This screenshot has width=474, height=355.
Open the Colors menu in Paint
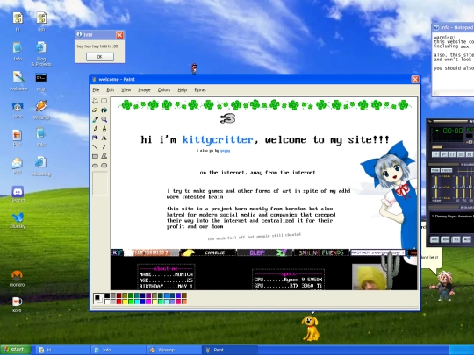[x=164, y=90]
